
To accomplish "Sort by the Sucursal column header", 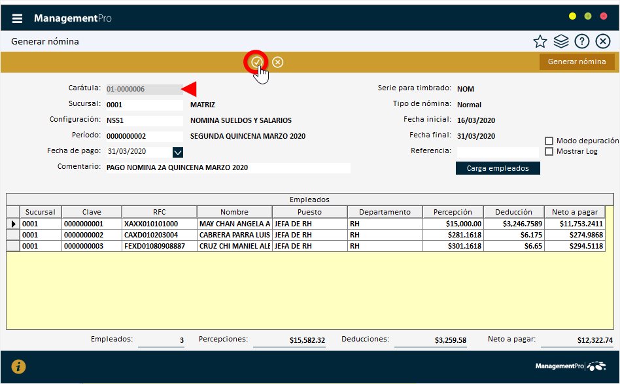I will [x=41, y=212].
